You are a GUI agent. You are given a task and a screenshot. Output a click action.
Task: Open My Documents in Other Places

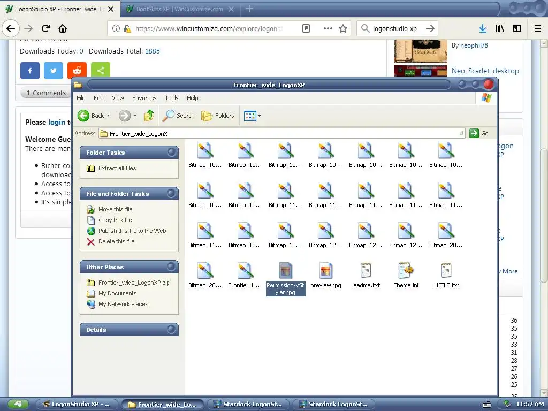117,294
